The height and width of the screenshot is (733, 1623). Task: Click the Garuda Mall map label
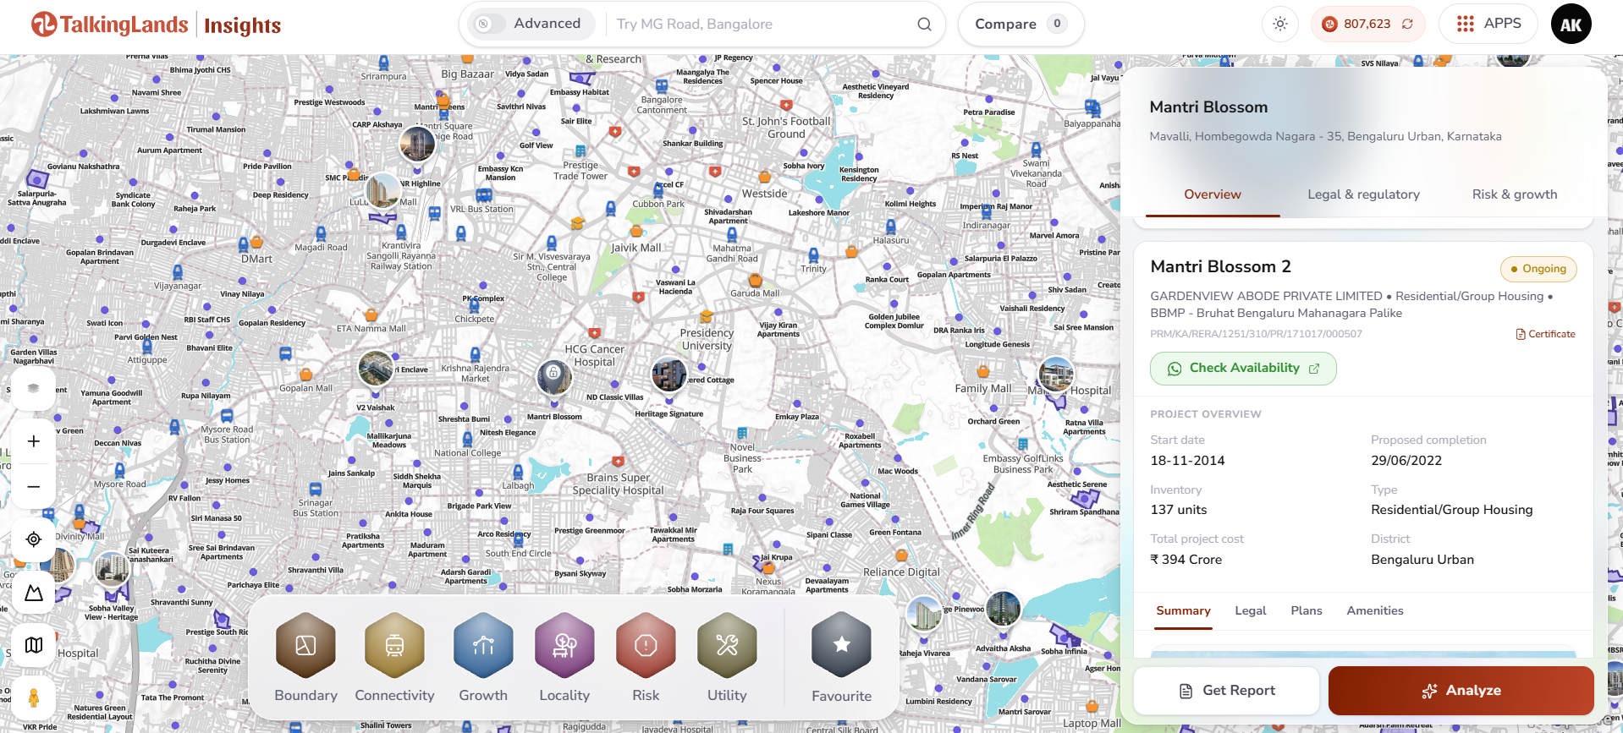pyautogui.click(x=755, y=293)
